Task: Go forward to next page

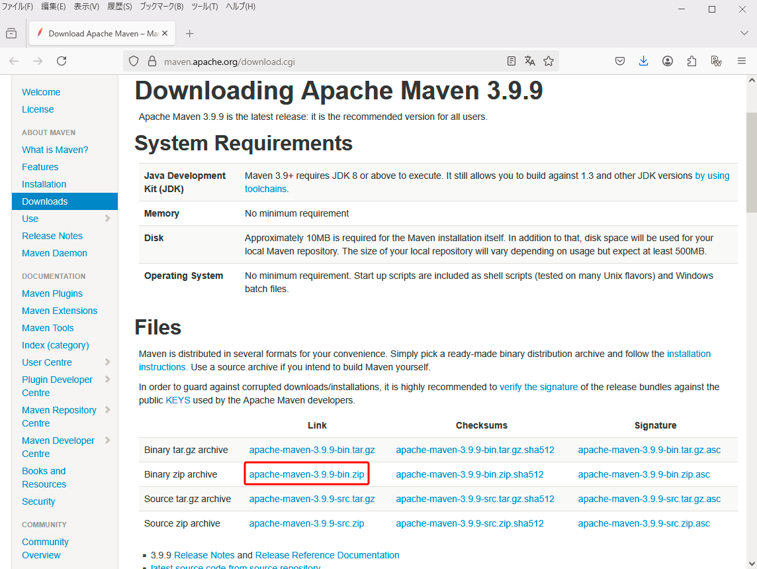Action: click(38, 61)
